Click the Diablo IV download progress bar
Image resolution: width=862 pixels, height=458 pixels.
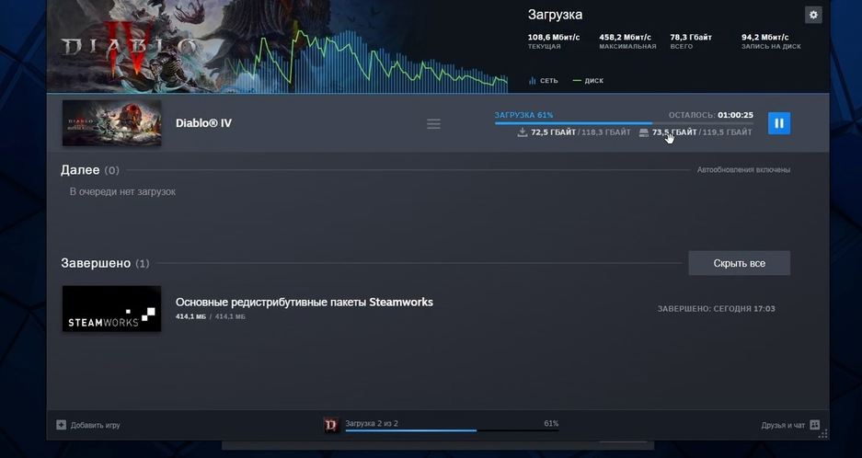tap(624, 123)
